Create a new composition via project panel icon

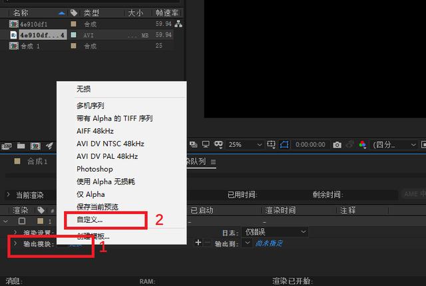pyautogui.click(x=35, y=146)
